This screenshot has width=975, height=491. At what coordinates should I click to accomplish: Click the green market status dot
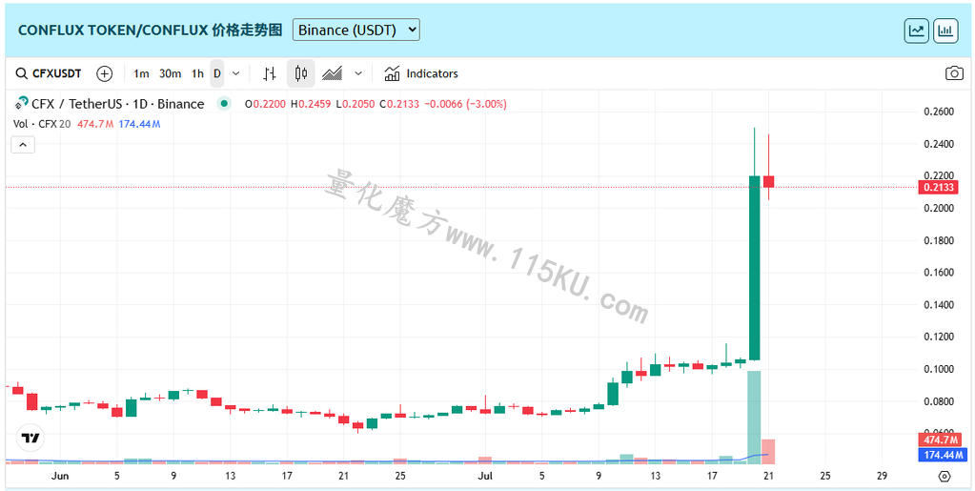225,104
